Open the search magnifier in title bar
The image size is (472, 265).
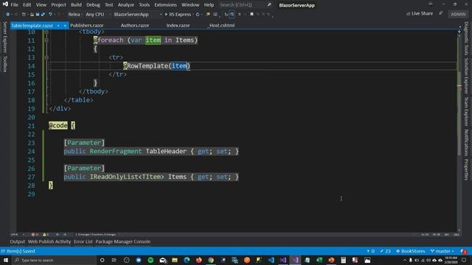pos(269,5)
